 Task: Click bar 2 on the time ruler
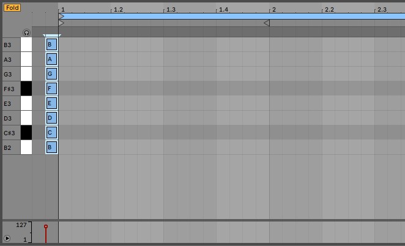click(x=274, y=10)
